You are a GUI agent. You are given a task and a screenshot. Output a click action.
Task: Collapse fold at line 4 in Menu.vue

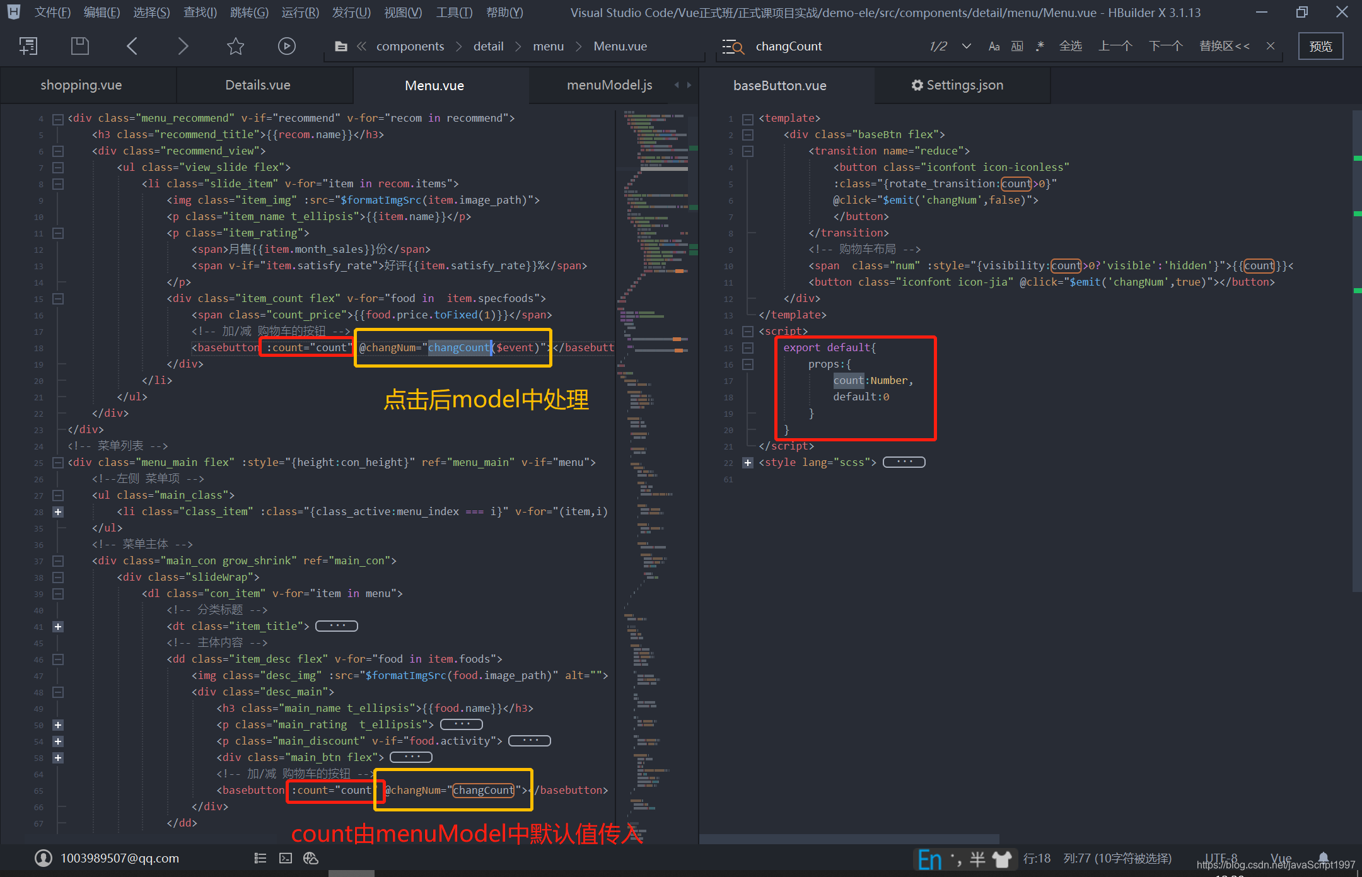tap(58, 119)
